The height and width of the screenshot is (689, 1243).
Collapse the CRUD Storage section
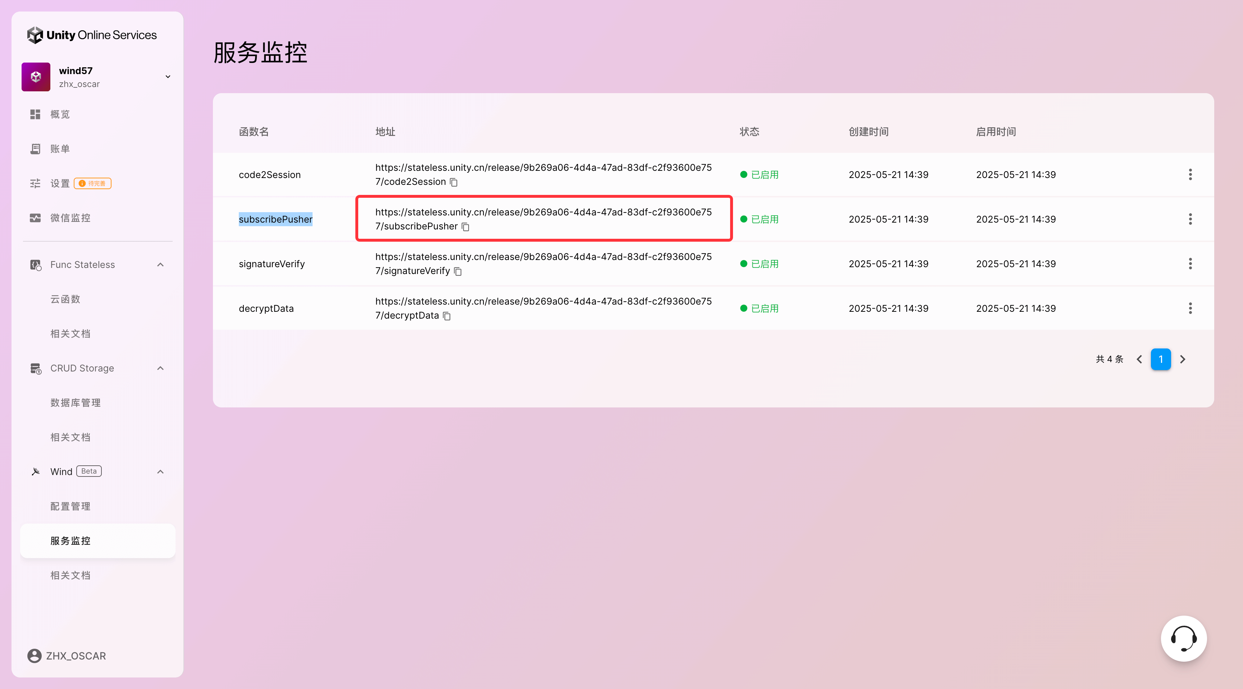pos(161,368)
